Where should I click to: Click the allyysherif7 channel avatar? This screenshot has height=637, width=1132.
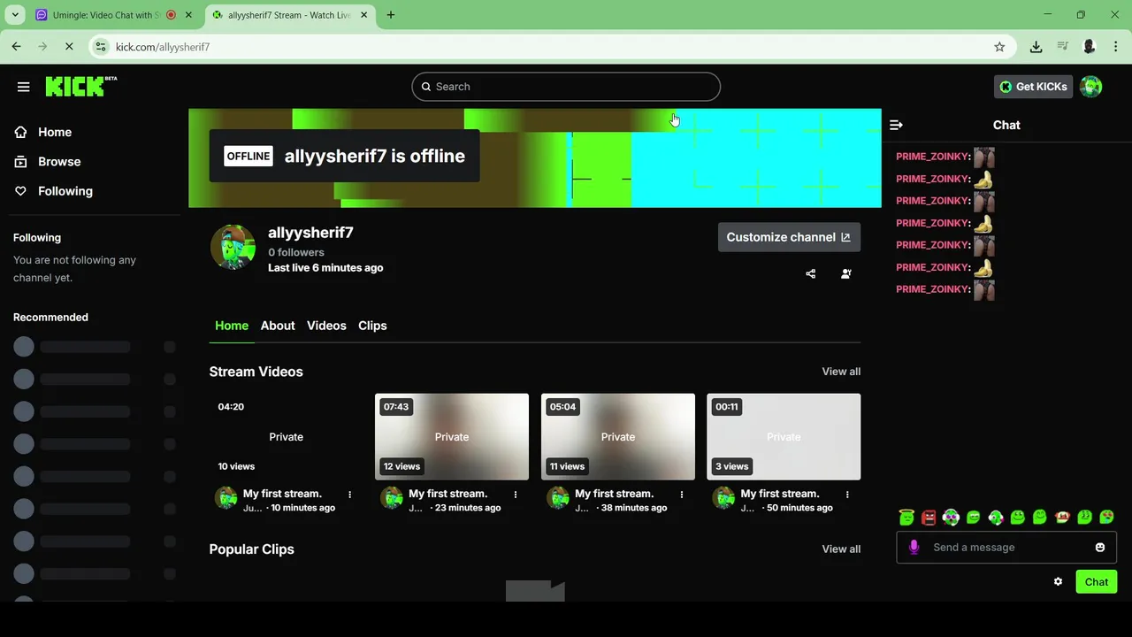pyautogui.click(x=233, y=247)
